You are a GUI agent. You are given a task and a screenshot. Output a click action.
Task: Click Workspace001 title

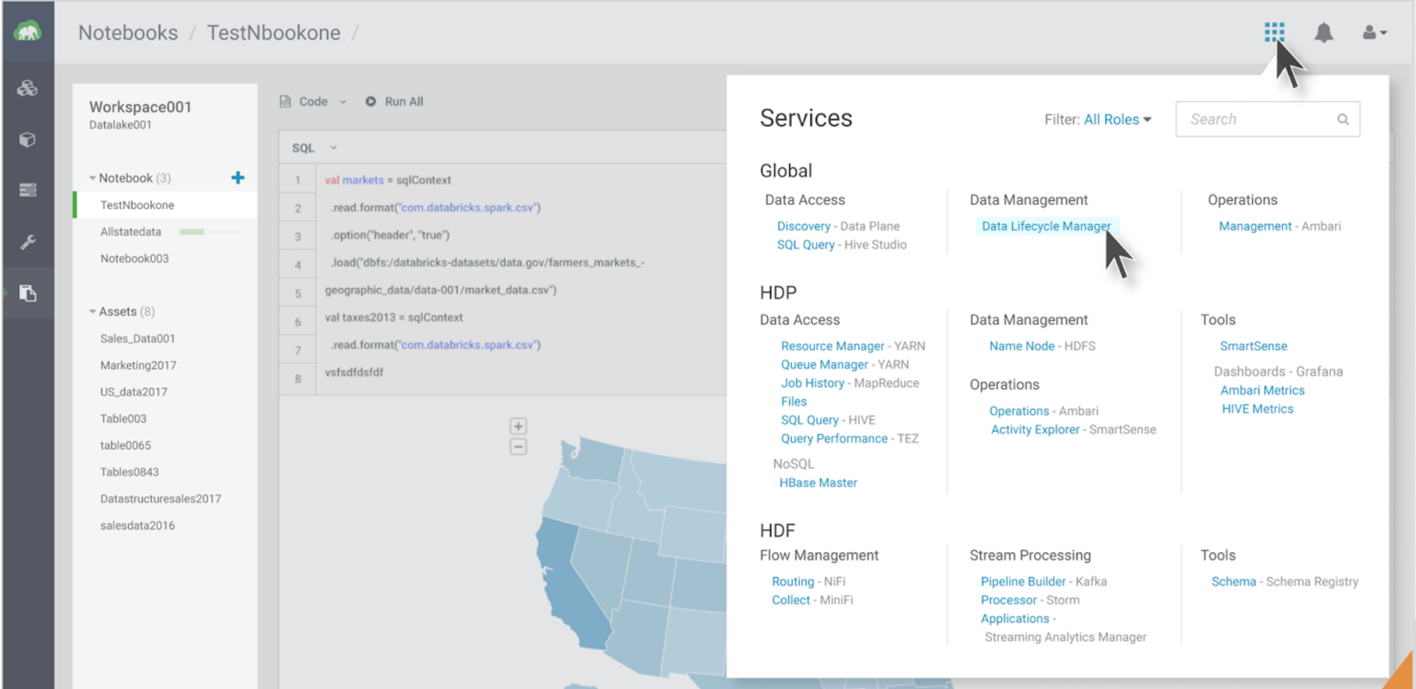pyautogui.click(x=140, y=107)
